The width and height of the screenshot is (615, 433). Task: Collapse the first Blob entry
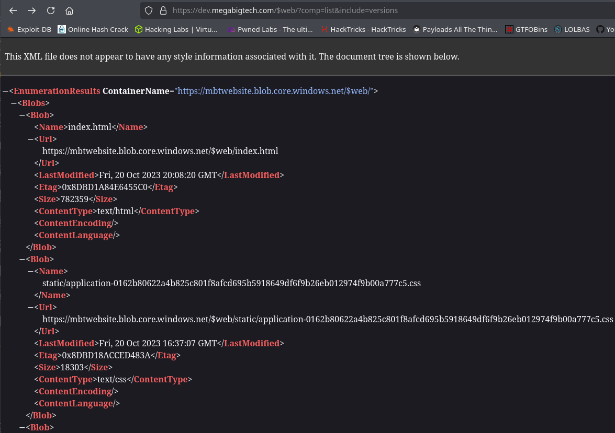[x=21, y=115]
